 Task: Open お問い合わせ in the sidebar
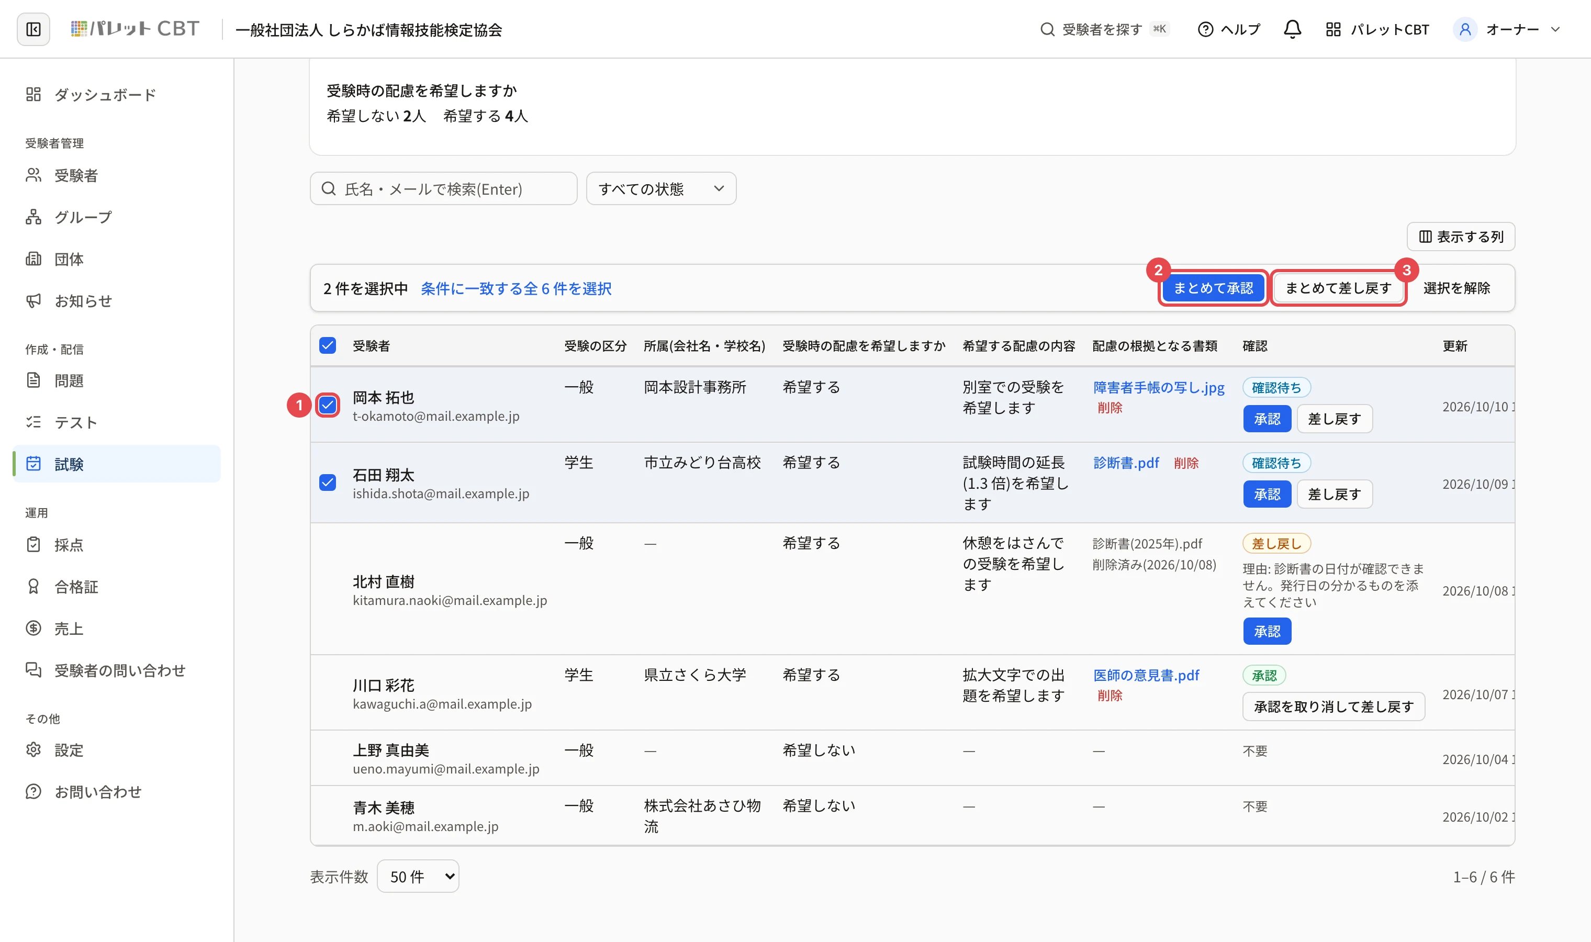(x=117, y=792)
